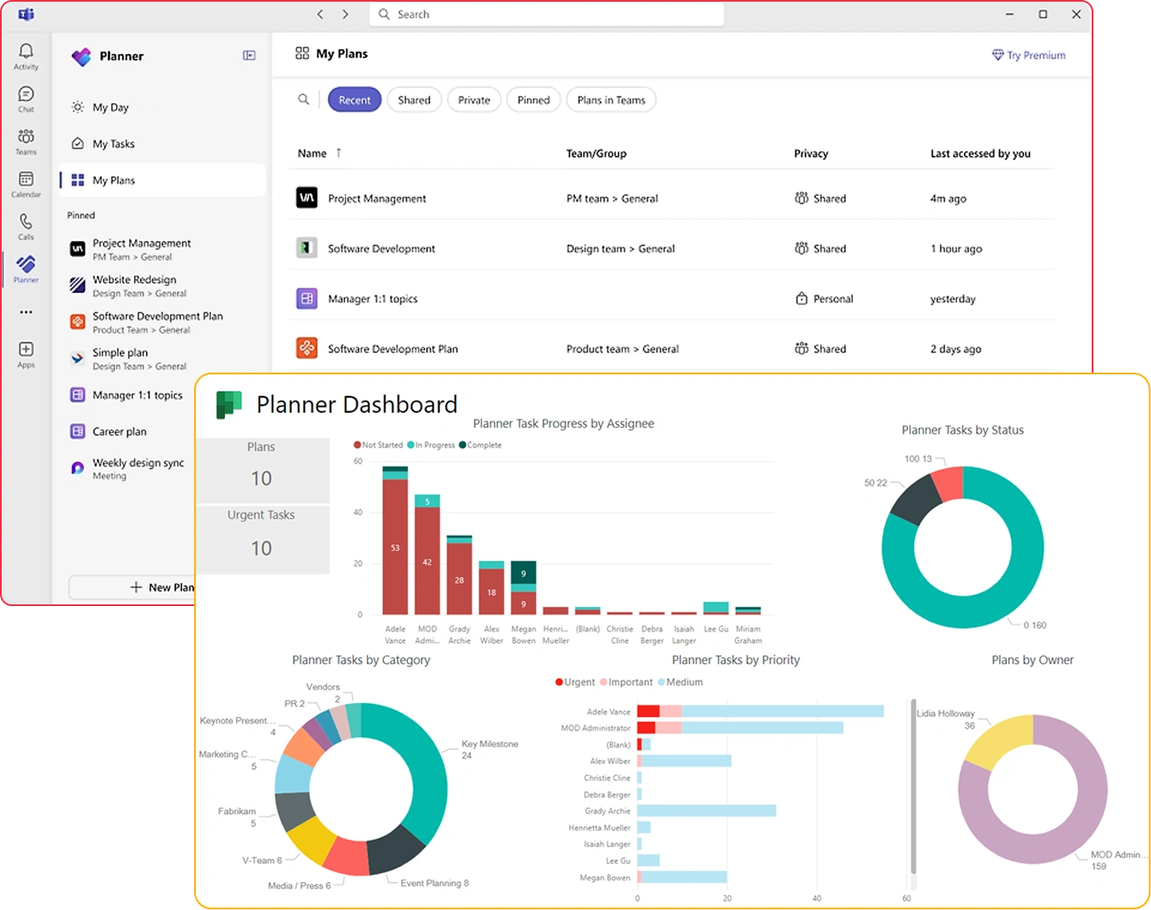The image size is (1151, 910).
Task: Open My Plans in Planner menu
Action: (162, 180)
